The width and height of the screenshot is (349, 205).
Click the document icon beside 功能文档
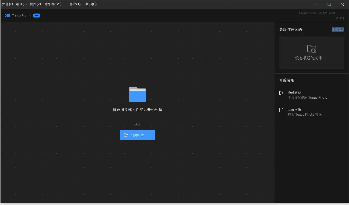pos(281,110)
